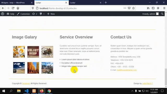This screenshot has height=94, width=167.
Task: Open Firefox account menu
Action: click(158, 8)
